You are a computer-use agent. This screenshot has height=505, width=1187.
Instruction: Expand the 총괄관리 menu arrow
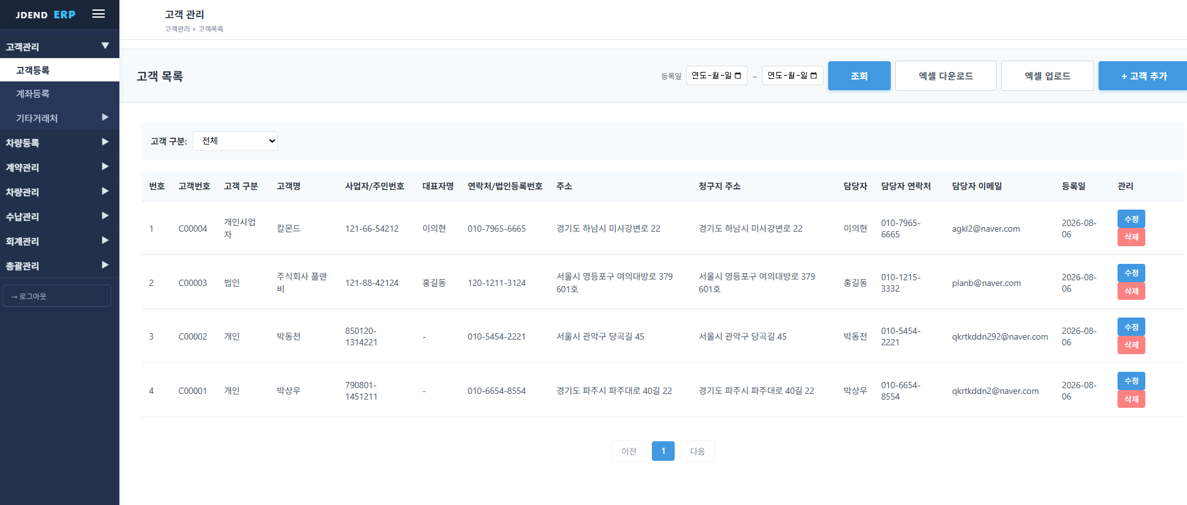point(105,265)
